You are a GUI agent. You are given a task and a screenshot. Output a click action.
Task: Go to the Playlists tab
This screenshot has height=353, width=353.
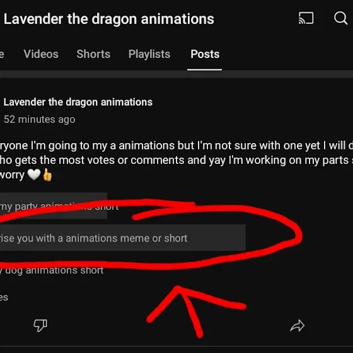pyautogui.click(x=149, y=54)
